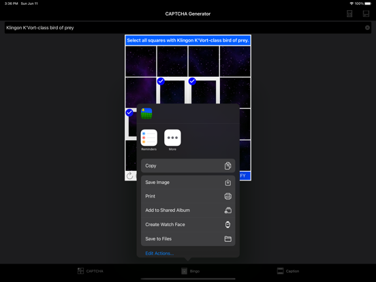The image size is (376, 282).
Task: Switch to the Caption tab
Action: [x=287, y=271]
